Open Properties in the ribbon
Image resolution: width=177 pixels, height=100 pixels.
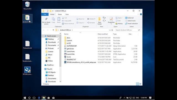[111, 21]
